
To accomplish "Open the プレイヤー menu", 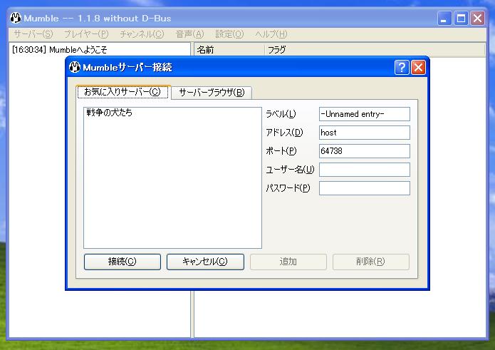I will tap(85, 34).
